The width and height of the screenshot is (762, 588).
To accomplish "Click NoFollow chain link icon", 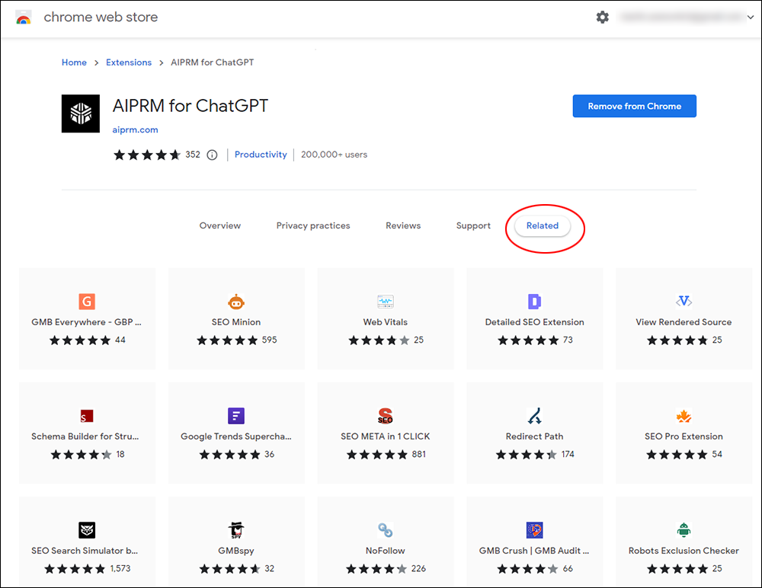I will coord(386,530).
